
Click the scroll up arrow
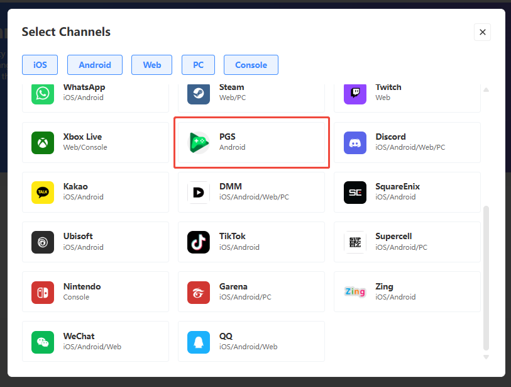(x=486, y=90)
